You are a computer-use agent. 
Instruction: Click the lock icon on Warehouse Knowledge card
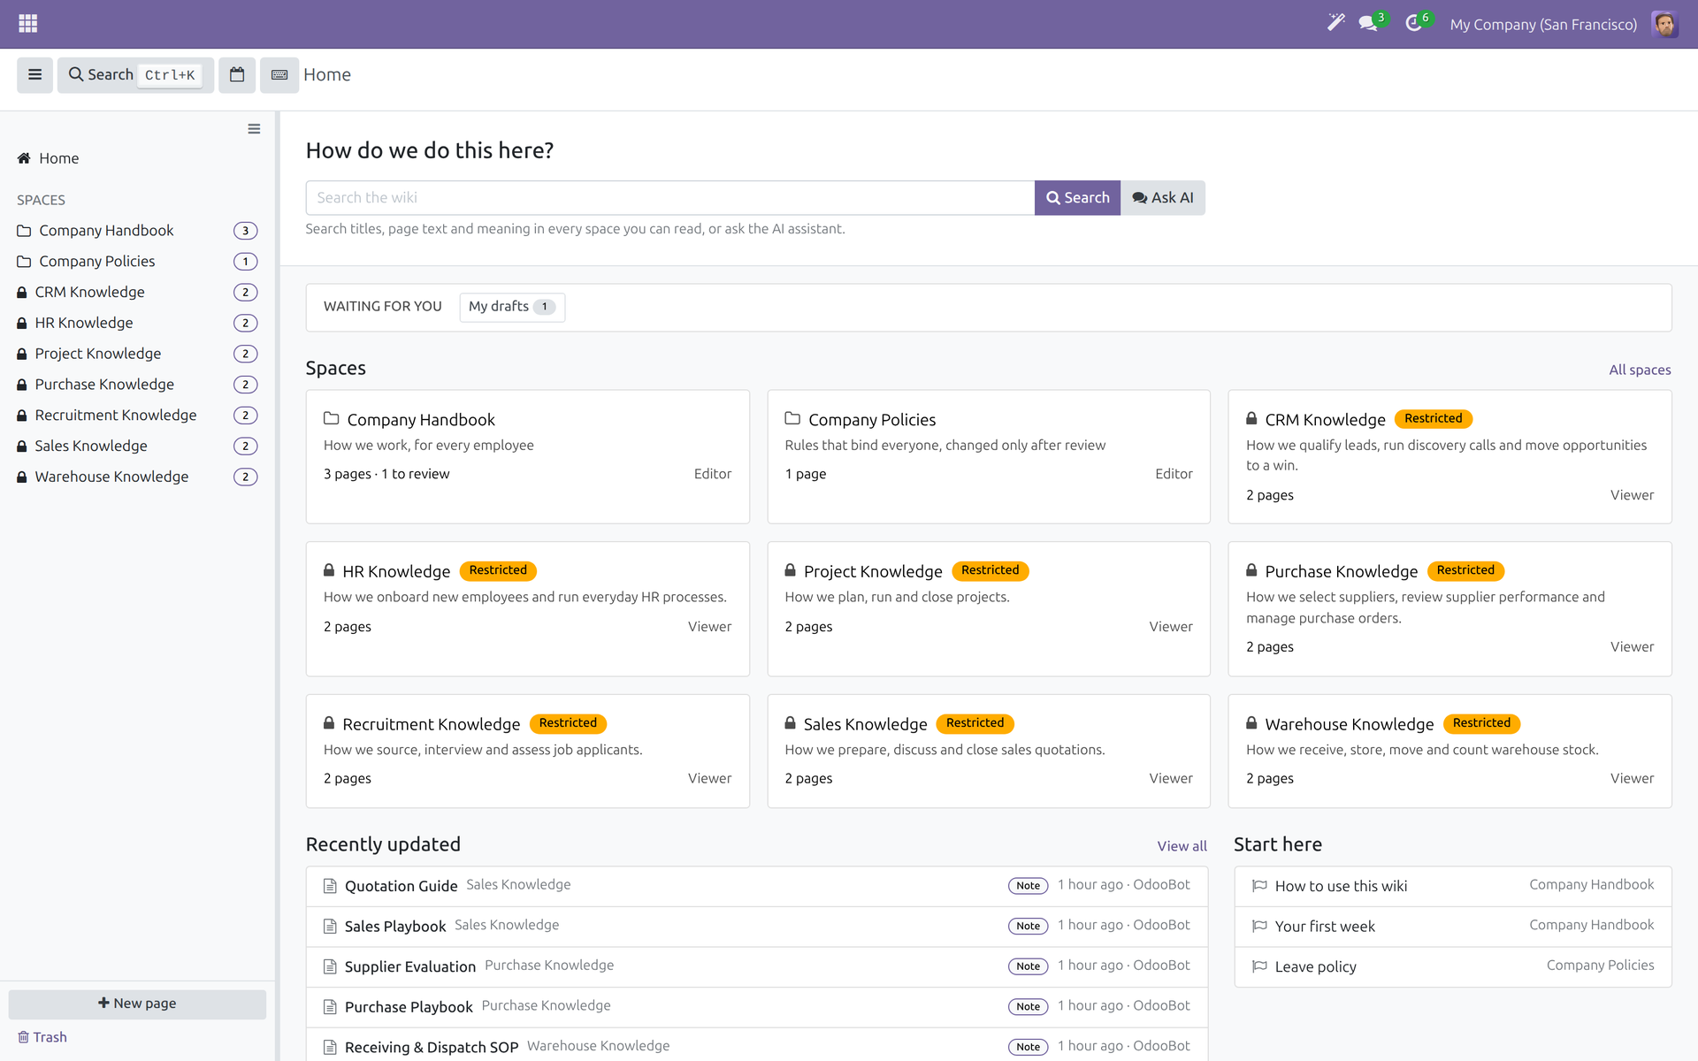(1251, 723)
